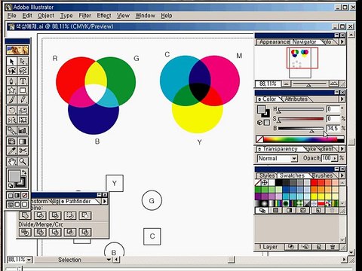This screenshot has width=362, height=271.
Task: Select the Column Graph tool
Action: [23, 130]
